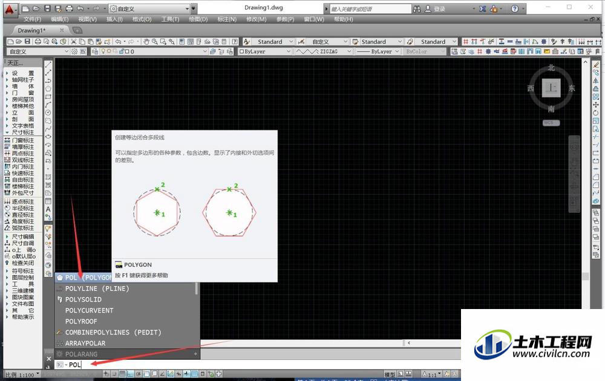Image resolution: width=605 pixels, height=381 pixels.
Task: Open the AutoCAD application menu logo
Action: coord(10,9)
